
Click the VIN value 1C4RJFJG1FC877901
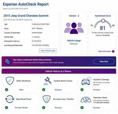click(x=41, y=24)
